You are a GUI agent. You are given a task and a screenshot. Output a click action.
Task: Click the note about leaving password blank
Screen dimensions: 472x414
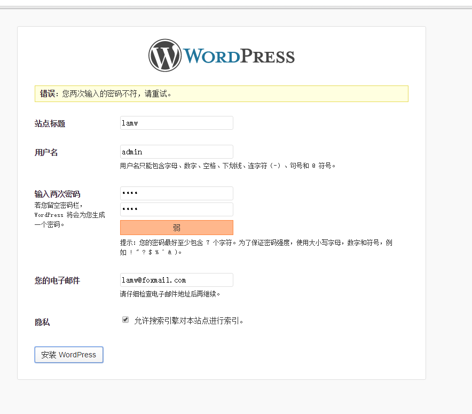click(x=69, y=215)
